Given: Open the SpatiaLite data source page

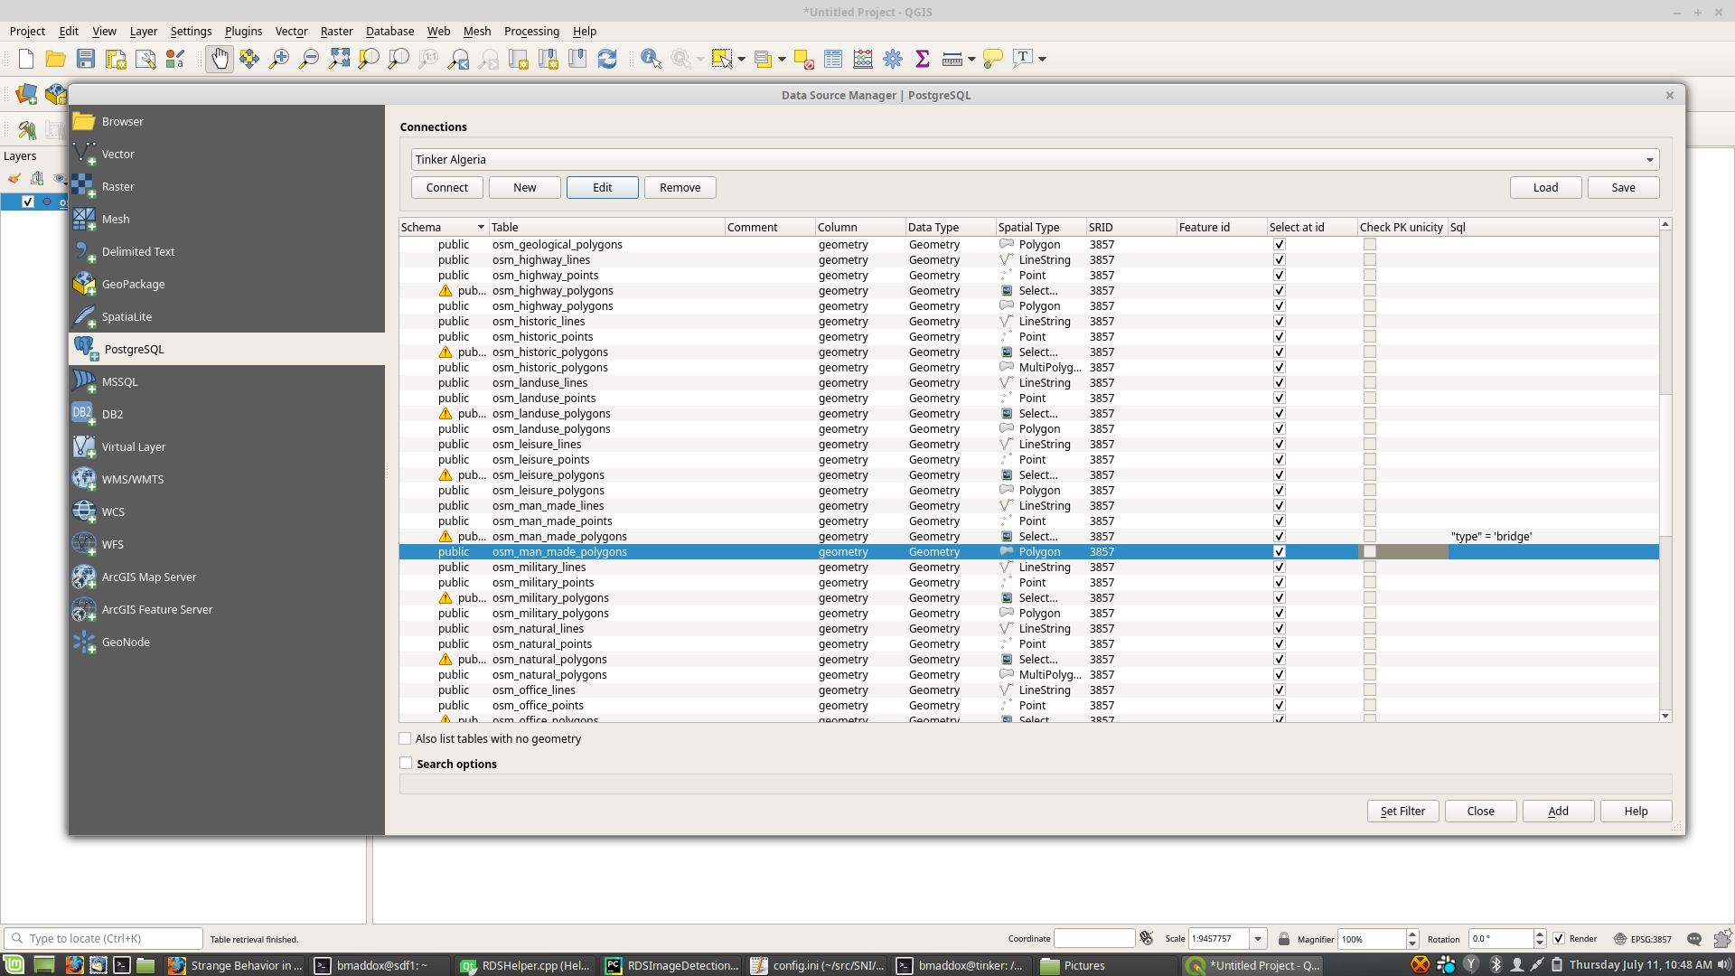Looking at the screenshot, I should click(127, 316).
